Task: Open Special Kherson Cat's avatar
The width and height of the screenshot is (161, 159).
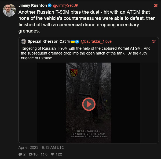Action: tap(24, 41)
